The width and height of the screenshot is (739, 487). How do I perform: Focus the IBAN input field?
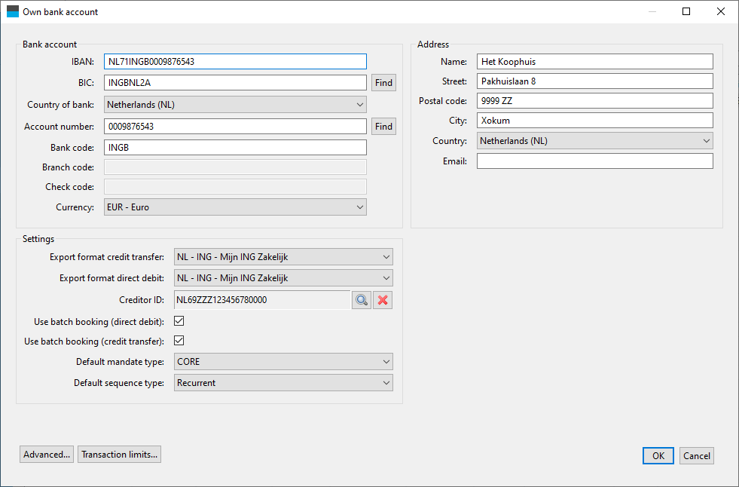pos(235,62)
